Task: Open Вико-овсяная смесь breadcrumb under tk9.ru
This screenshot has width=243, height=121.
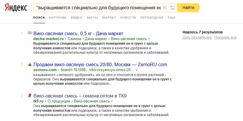Action: [x=92, y=101]
